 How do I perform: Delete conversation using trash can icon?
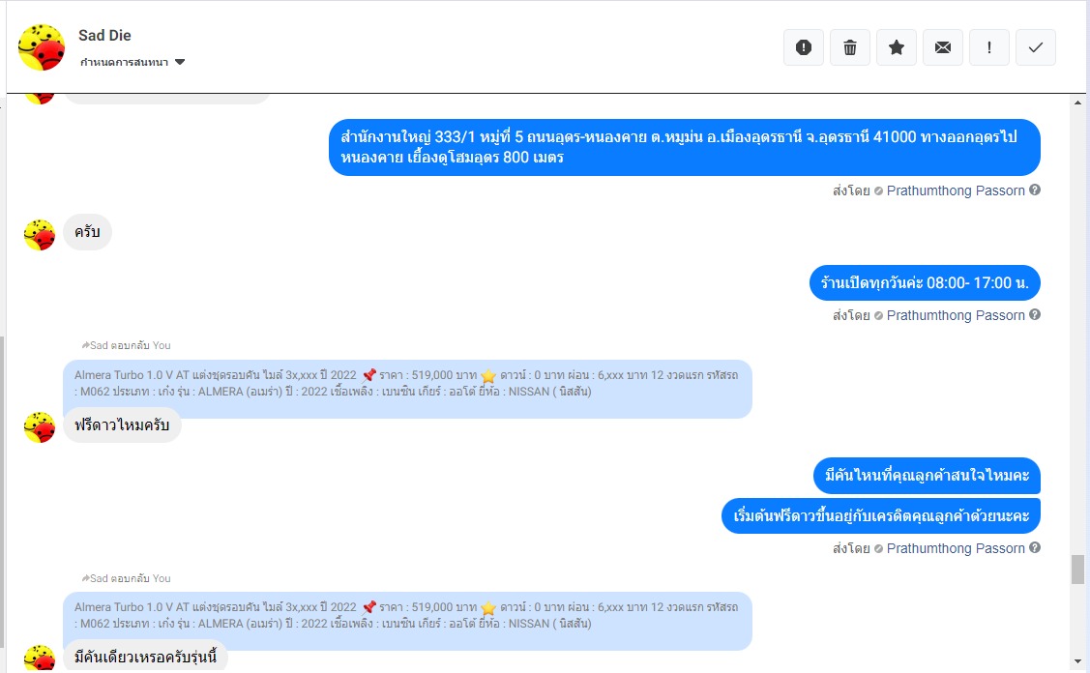pos(850,47)
